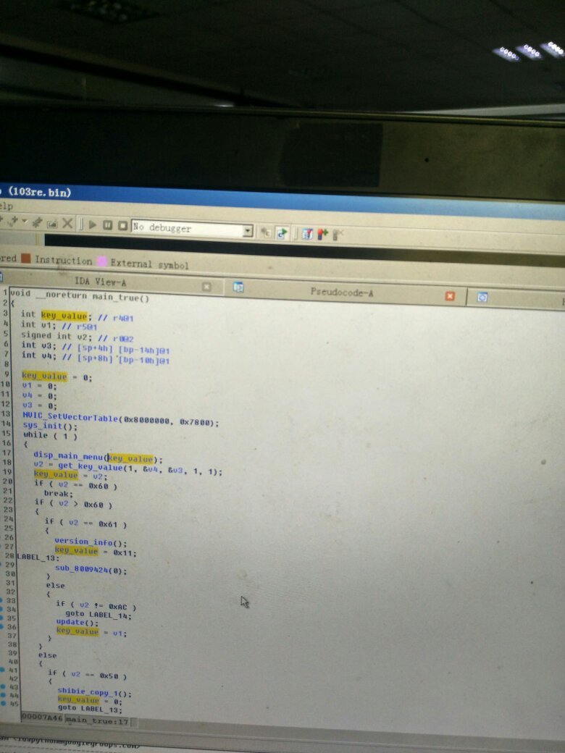The height and width of the screenshot is (753, 565).
Task: Click the get_key_value function call
Action: [91, 466]
